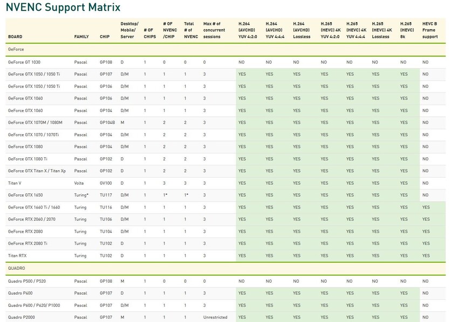Viewport: 451px width, 322px height.
Task: Click the FAMILY column header
Action: (x=81, y=37)
